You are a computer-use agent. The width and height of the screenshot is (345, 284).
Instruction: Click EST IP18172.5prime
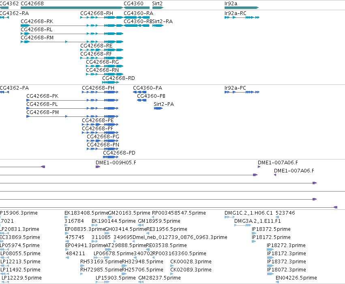pyautogui.click(x=271, y=237)
